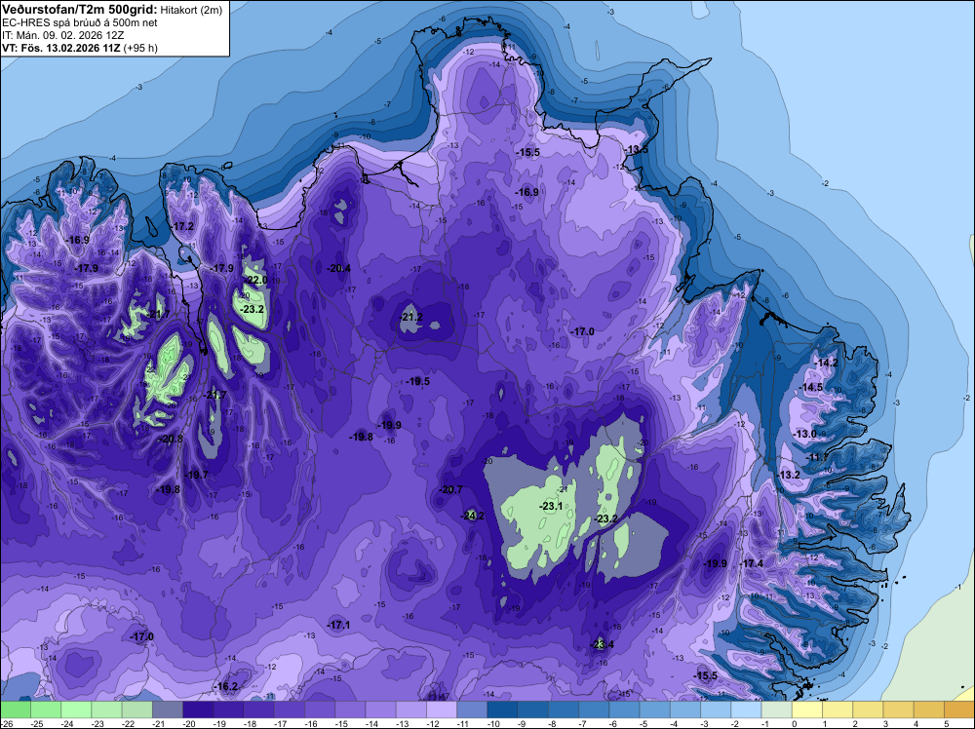The image size is (975, 729).
Task: Click the -11.7 temperature label
Action: tap(818, 457)
